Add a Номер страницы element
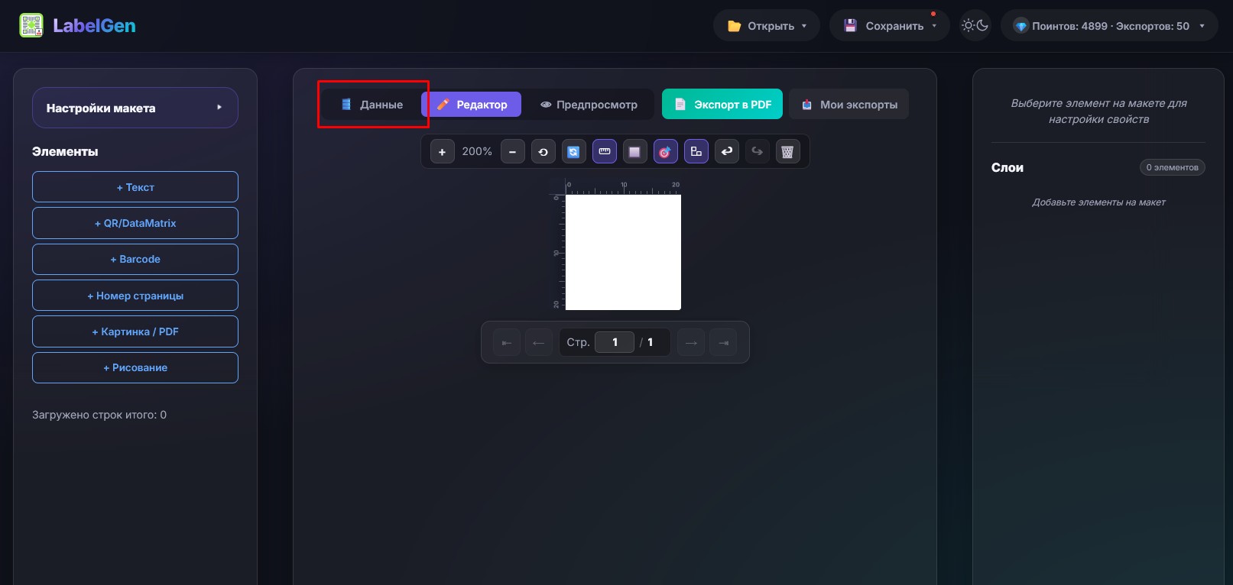Screen dimensions: 1233x585 click(135, 296)
